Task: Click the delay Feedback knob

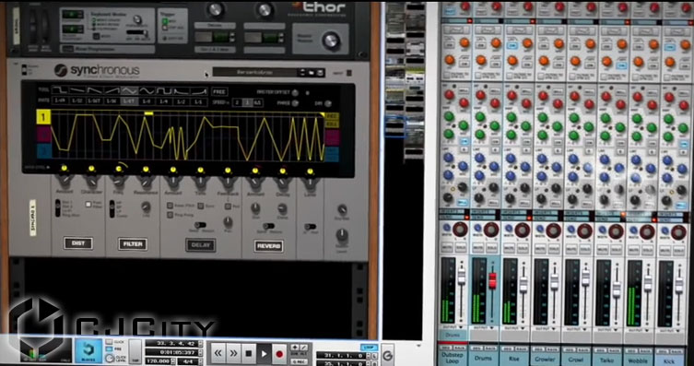Action: click(x=228, y=183)
